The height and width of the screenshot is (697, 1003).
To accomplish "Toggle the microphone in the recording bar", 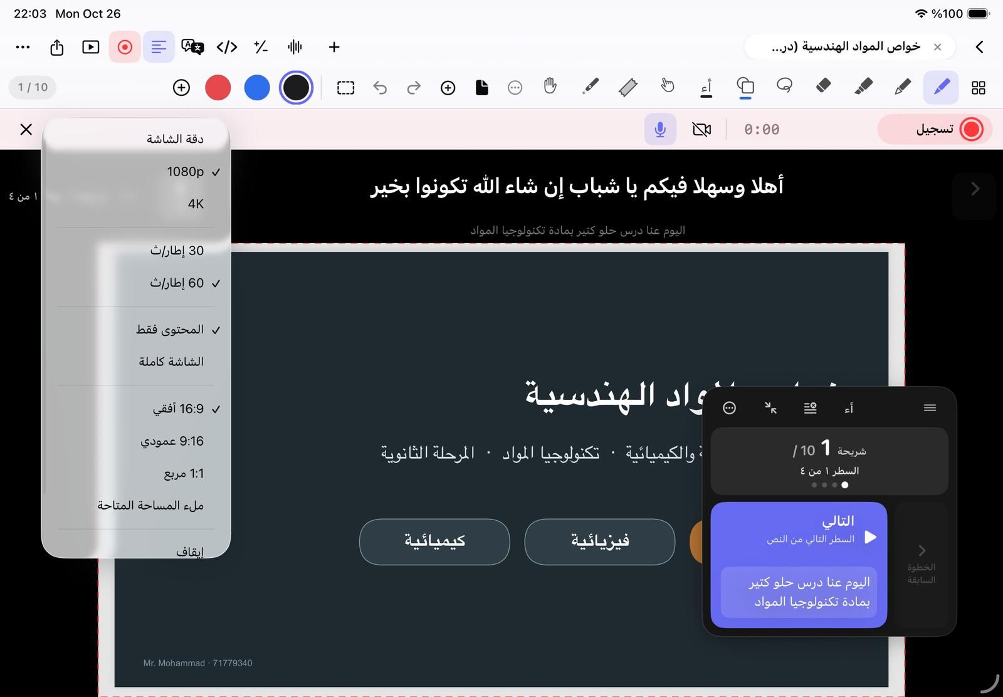I will pos(660,129).
